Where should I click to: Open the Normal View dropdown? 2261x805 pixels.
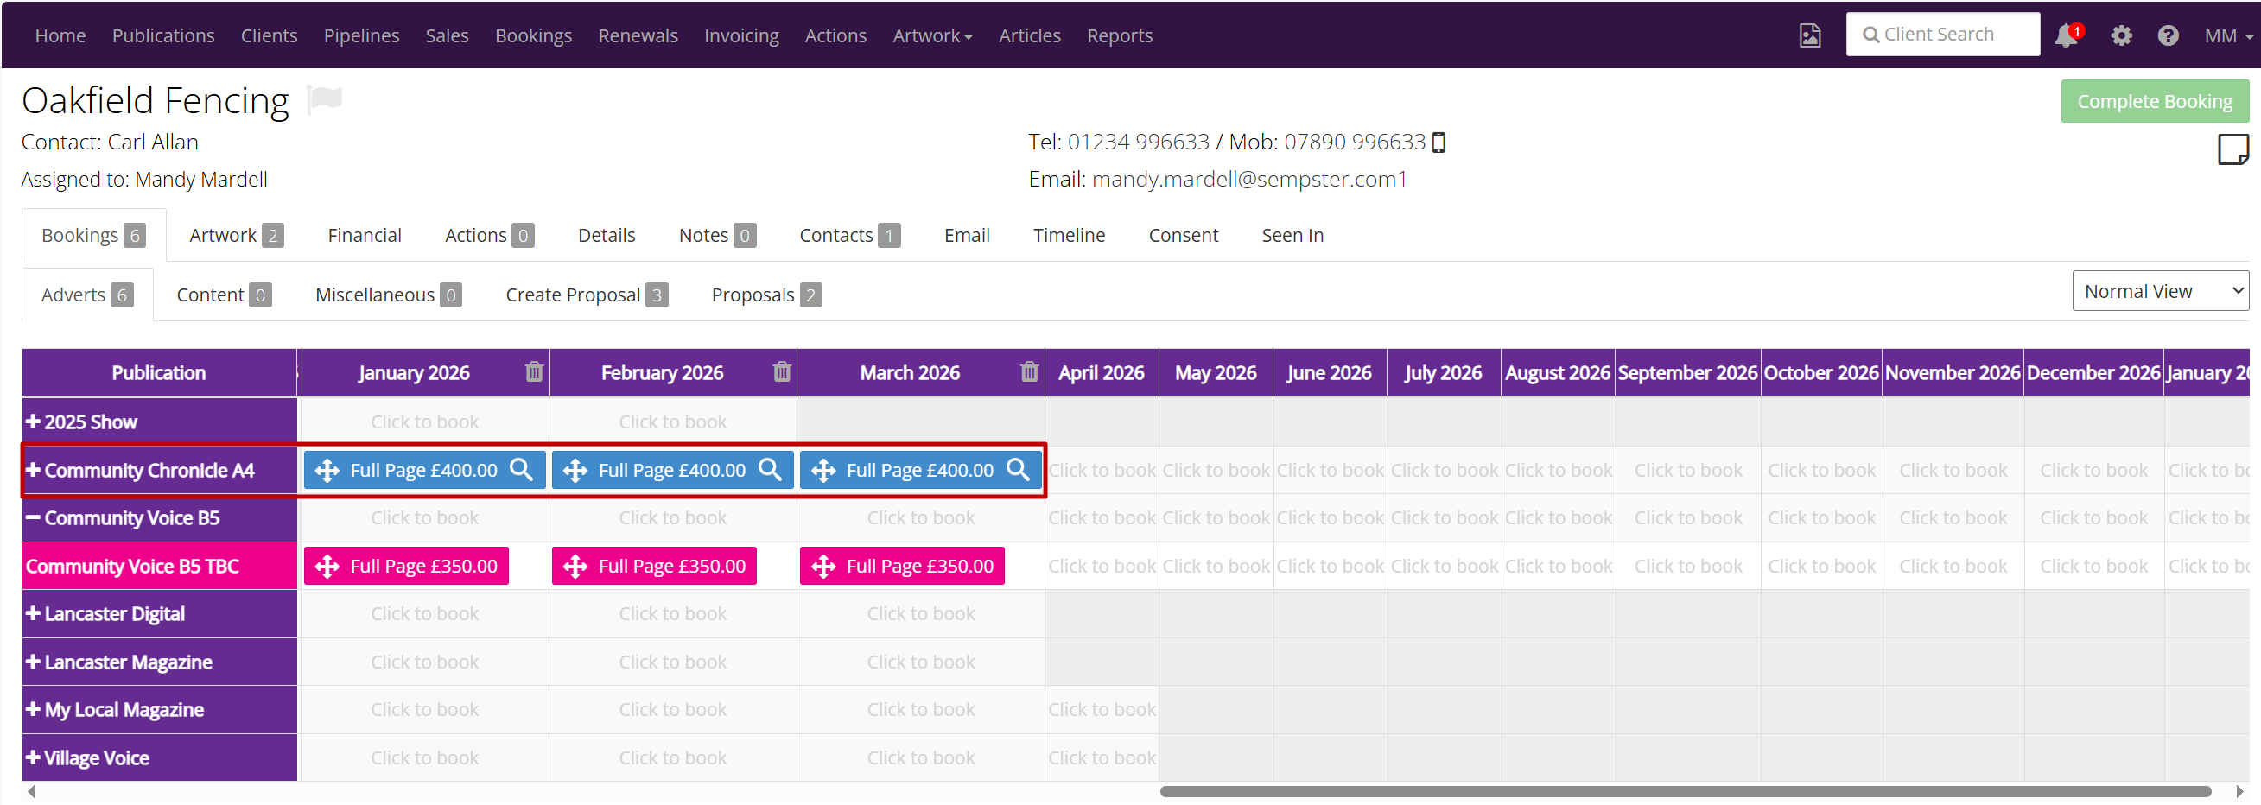coord(2160,291)
